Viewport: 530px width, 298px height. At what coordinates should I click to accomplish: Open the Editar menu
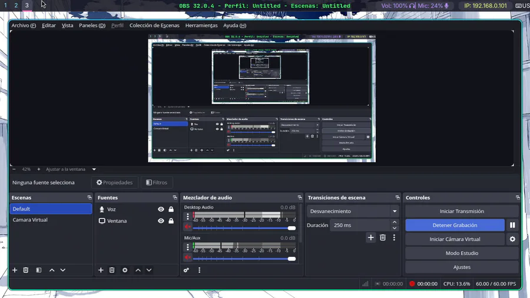tap(49, 25)
